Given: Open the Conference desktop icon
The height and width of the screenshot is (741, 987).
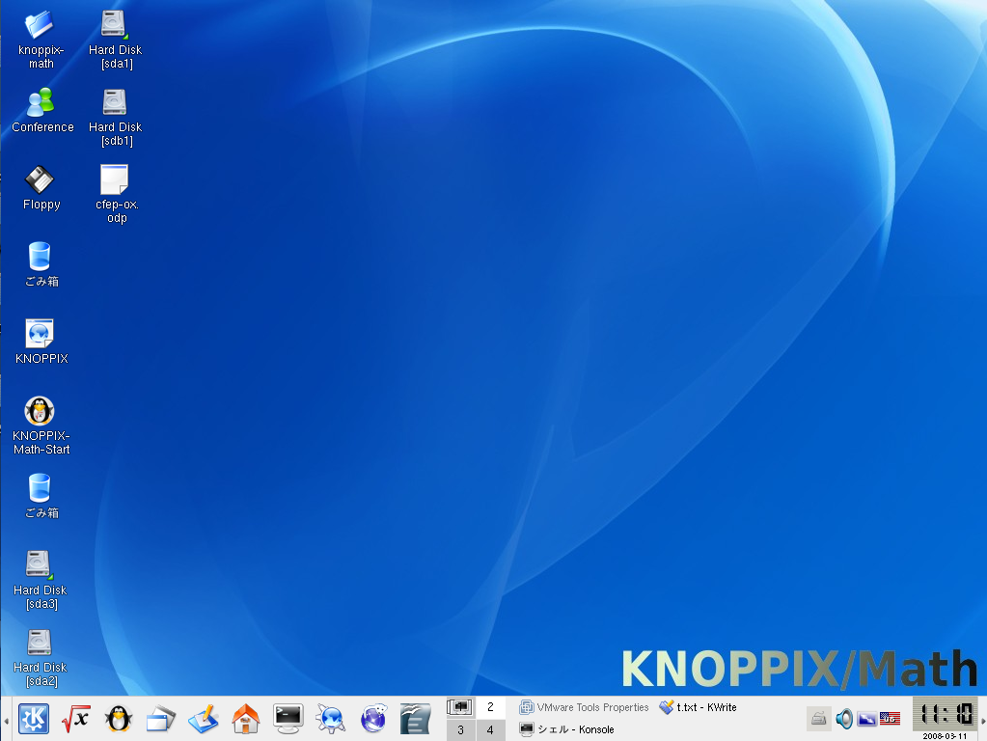Looking at the screenshot, I should [x=42, y=110].
